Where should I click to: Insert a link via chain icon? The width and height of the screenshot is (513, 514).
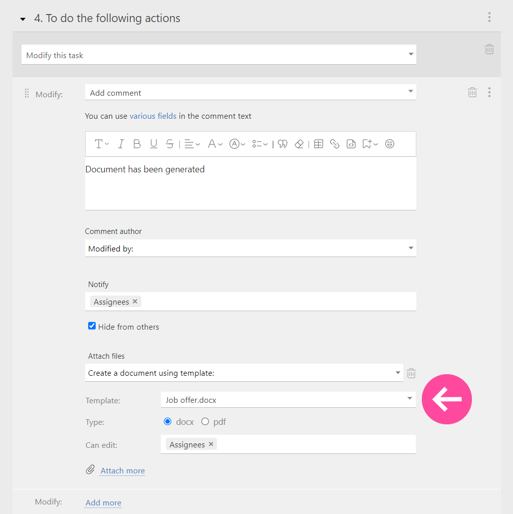click(x=334, y=144)
